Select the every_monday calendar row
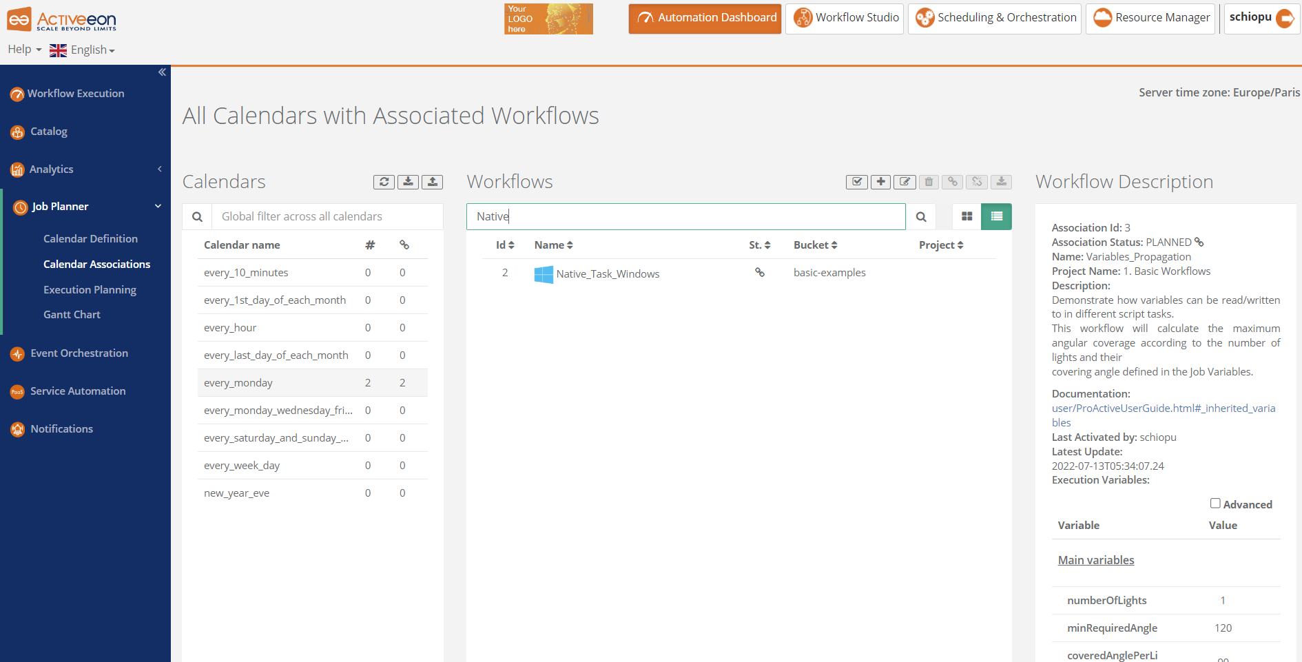This screenshot has height=662, width=1302. click(312, 383)
